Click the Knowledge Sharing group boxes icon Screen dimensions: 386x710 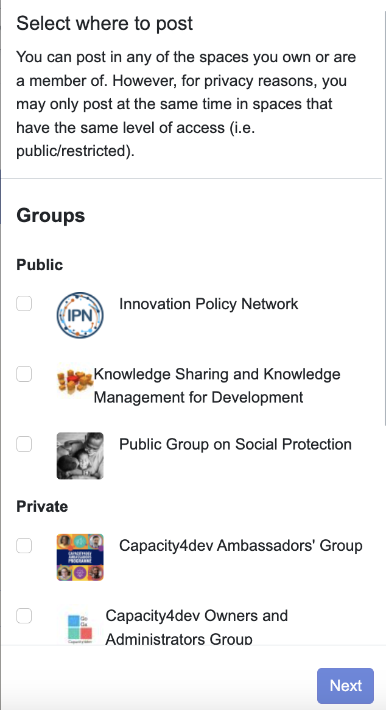click(x=74, y=381)
